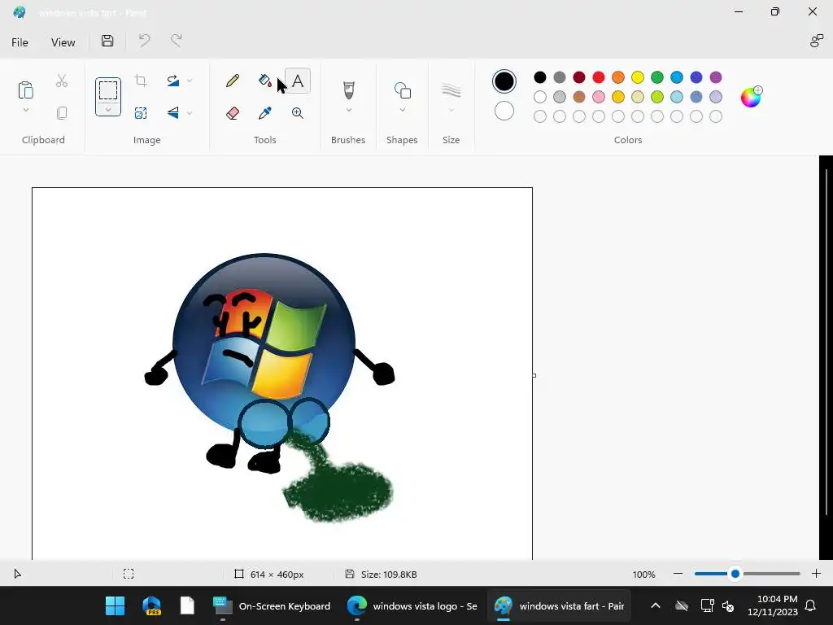The width and height of the screenshot is (833, 625).
Task: Expand the Flip dropdown arrow
Action: pyautogui.click(x=190, y=112)
